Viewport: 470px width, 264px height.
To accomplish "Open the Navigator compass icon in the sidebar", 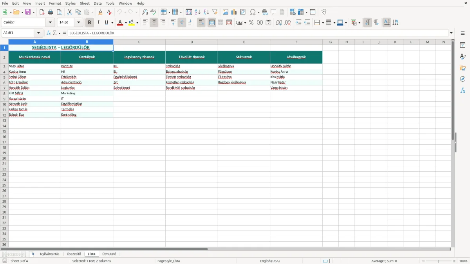I will [463, 79].
